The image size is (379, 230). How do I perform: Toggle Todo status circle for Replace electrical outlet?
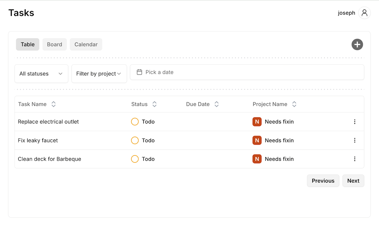tap(135, 122)
